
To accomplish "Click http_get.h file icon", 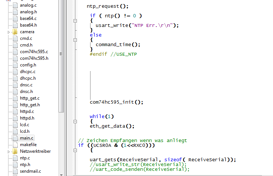I will click(15, 105).
